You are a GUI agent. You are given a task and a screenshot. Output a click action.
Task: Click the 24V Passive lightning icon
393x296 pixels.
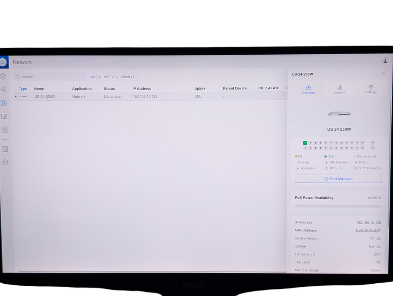[x=326, y=162]
